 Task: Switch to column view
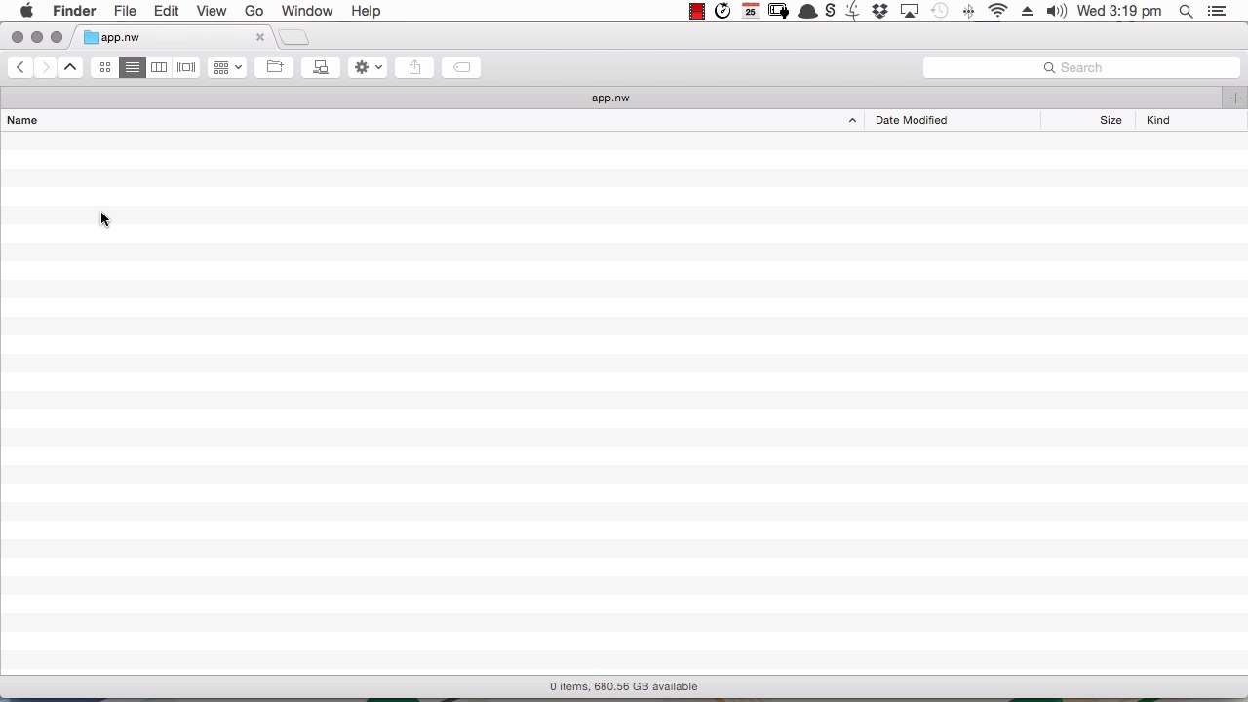tap(159, 67)
